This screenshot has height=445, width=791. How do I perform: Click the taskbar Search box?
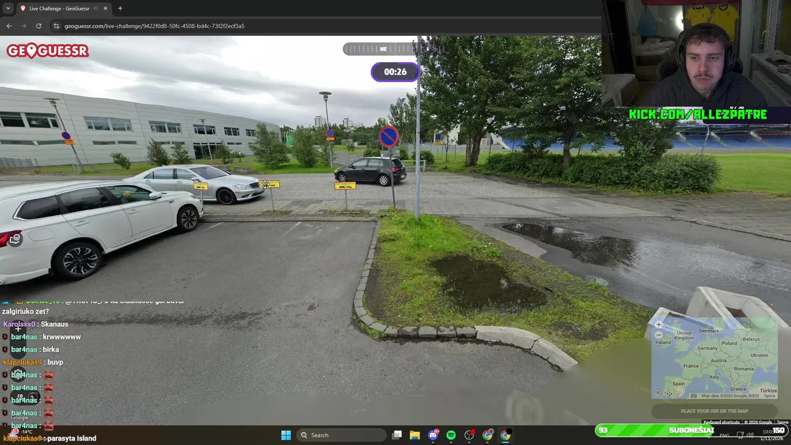[x=342, y=435]
